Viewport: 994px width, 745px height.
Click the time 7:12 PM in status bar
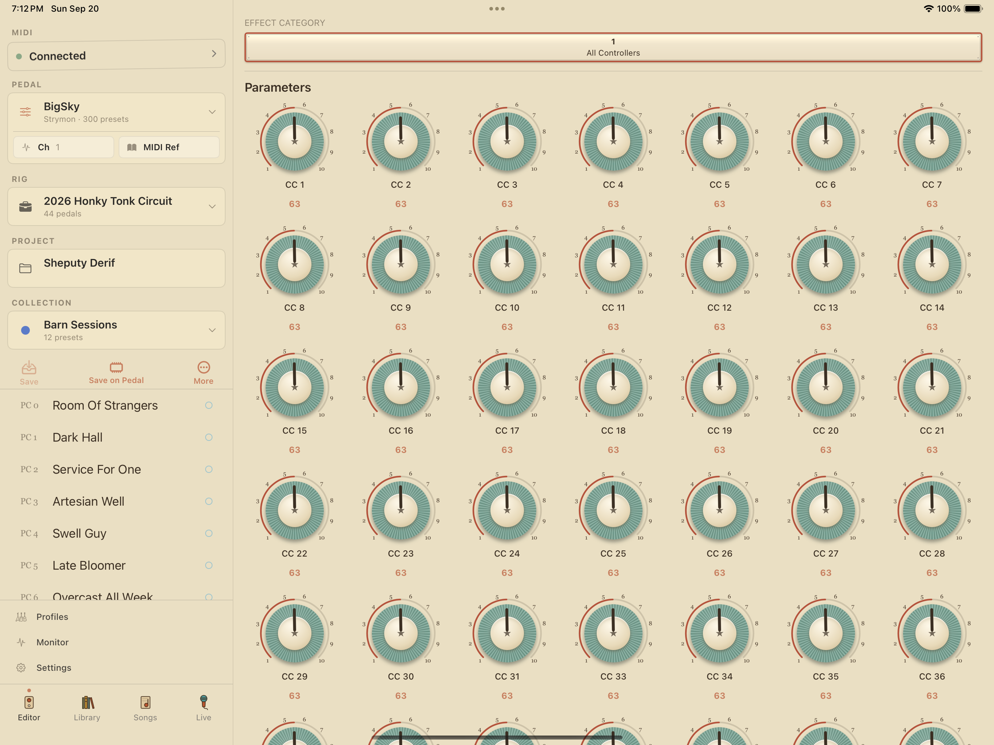(x=27, y=8)
